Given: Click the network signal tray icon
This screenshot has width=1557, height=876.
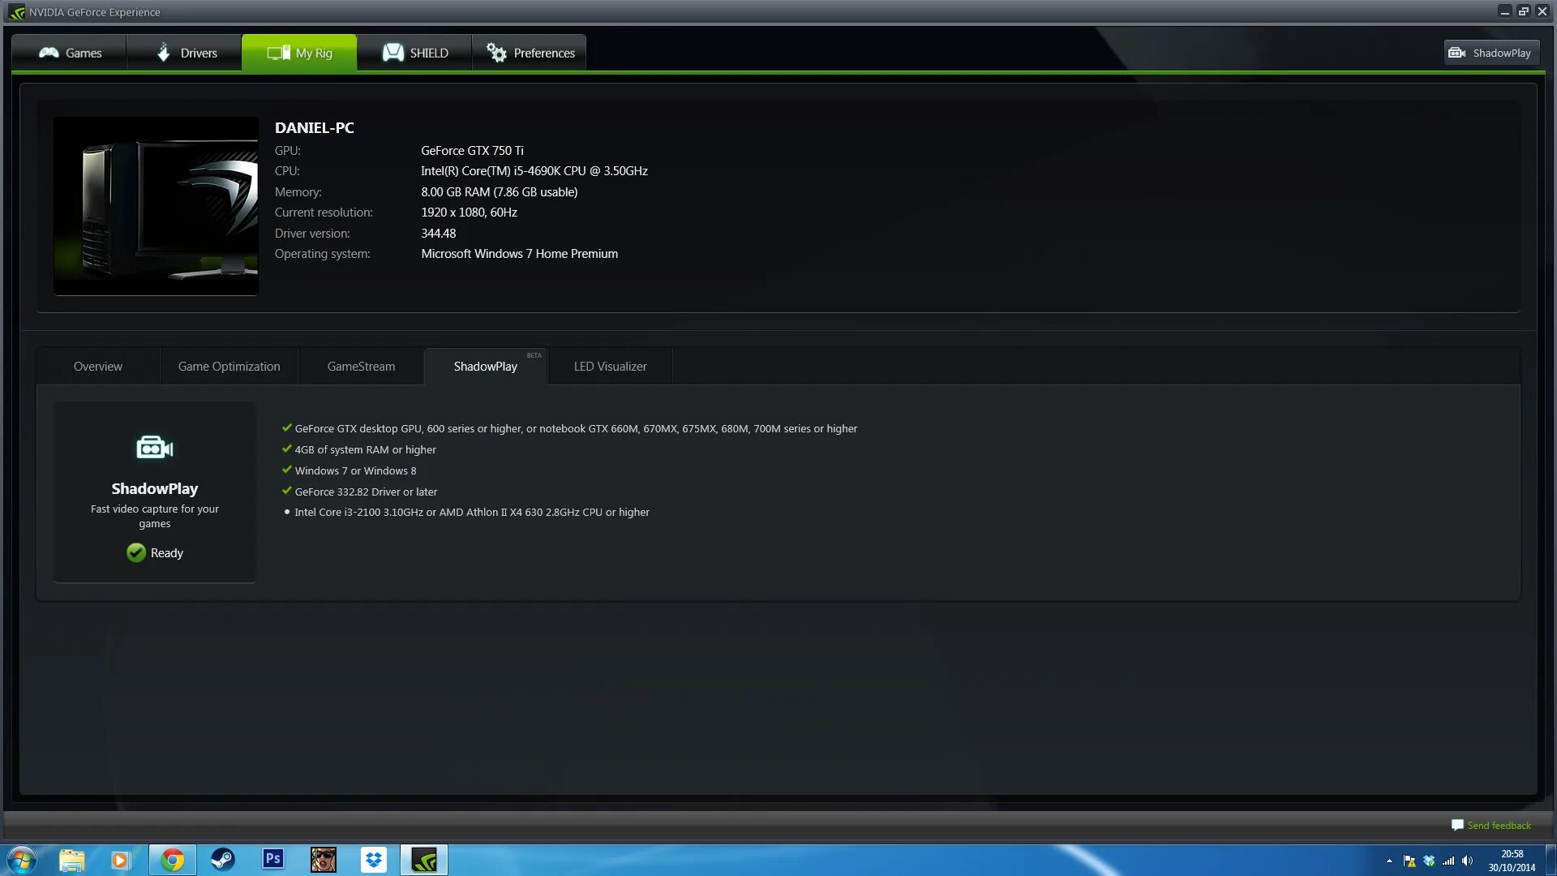Looking at the screenshot, I should click(x=1448, y=861).
